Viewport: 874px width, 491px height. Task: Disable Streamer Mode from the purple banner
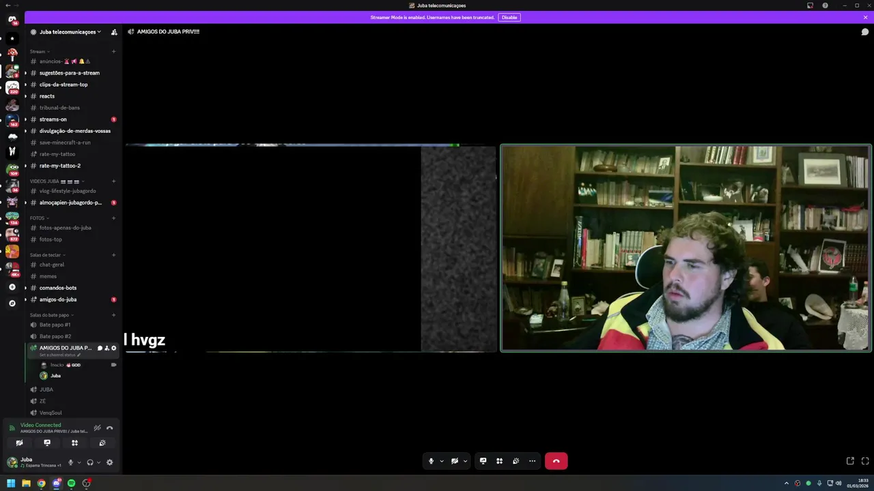pyautogui.click(x=509, y=17)
